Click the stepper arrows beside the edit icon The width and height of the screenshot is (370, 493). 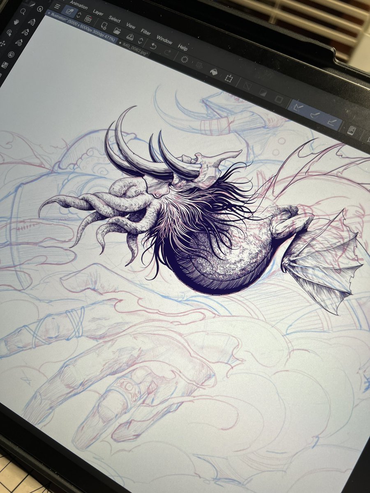click(x=79, y=15)
